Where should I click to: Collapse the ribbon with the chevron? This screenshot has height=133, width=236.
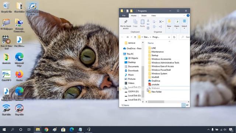point(184,16)
